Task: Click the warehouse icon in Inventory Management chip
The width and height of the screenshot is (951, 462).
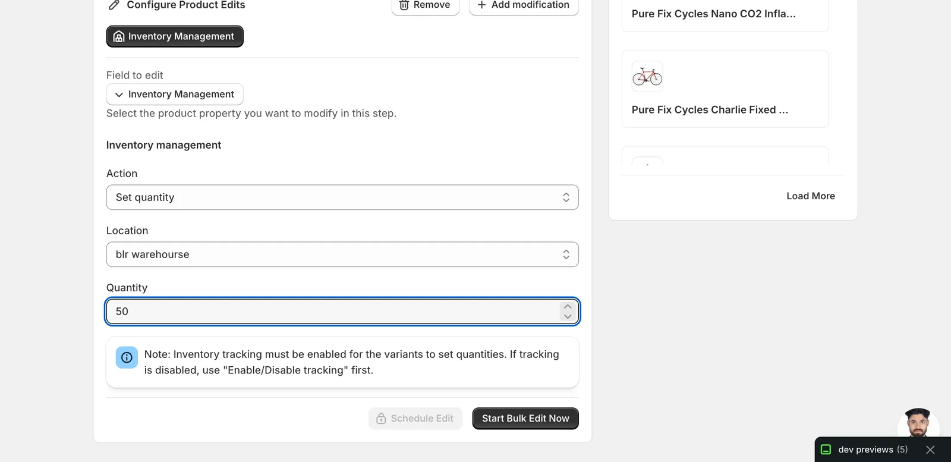Action: [x=119, y=36]
